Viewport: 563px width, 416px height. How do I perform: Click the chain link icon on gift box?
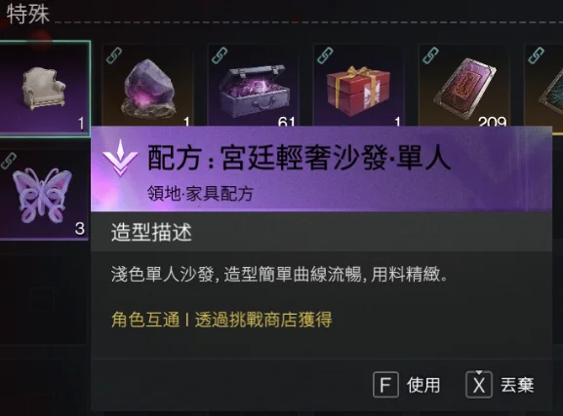click(325, 56)
